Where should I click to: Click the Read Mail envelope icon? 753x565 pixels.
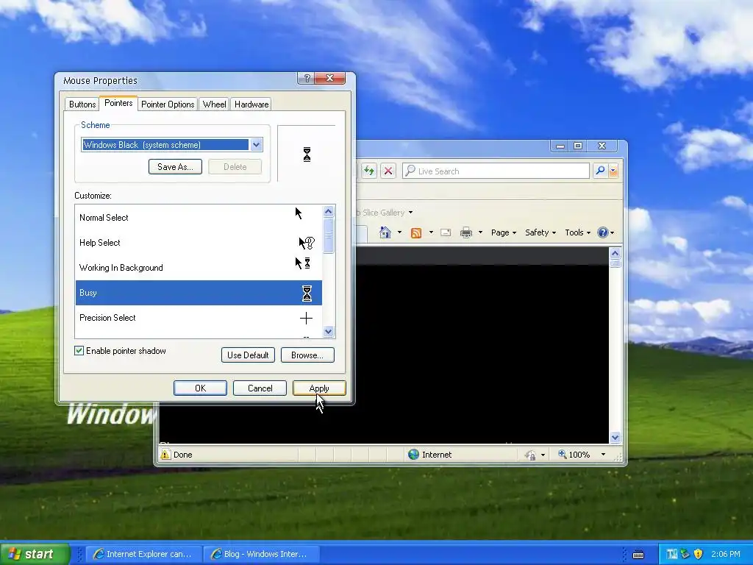(446, 232)
